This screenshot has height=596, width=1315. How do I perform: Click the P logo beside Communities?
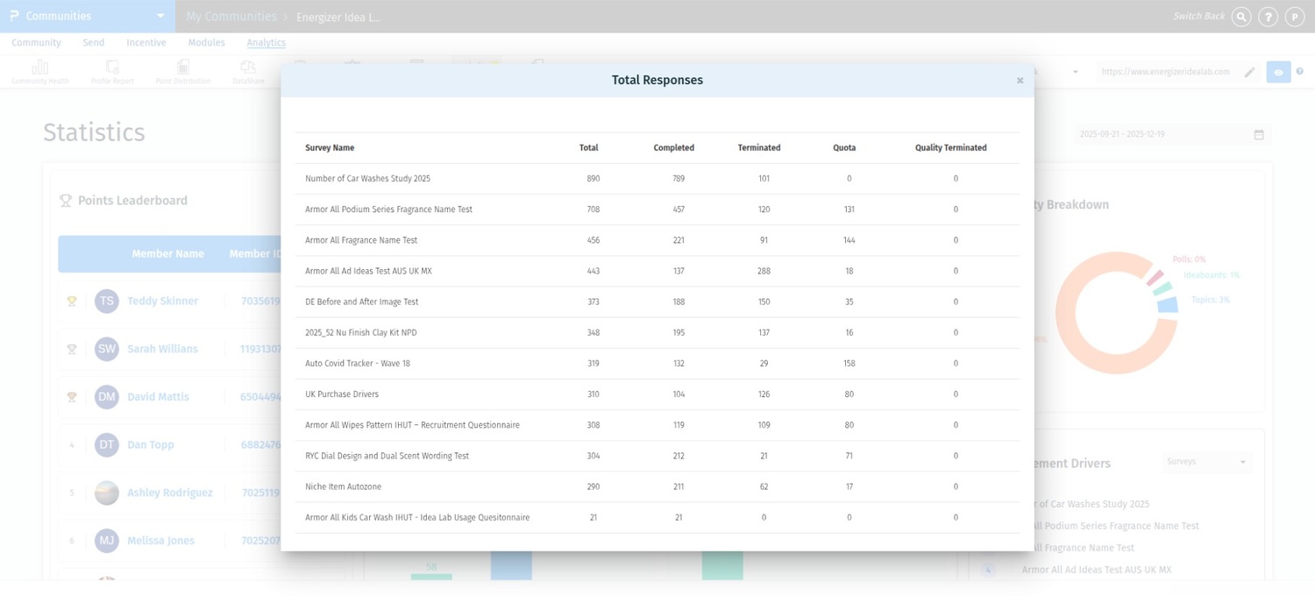click(x=14, y=16)
